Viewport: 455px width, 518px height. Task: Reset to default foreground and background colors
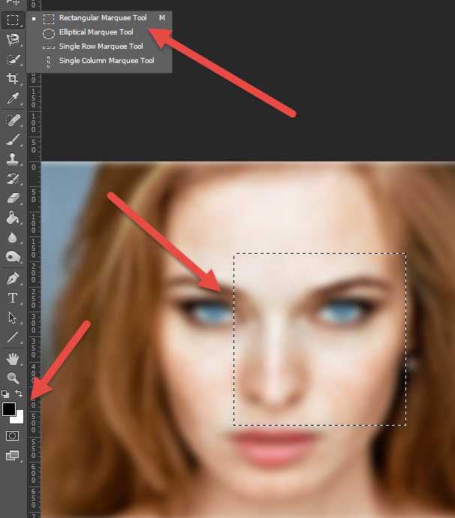[5, 394]
